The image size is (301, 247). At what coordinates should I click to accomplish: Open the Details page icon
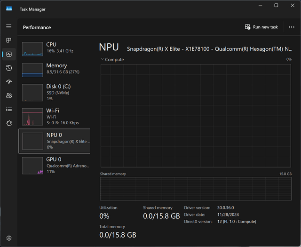click(x=9, y=109)
